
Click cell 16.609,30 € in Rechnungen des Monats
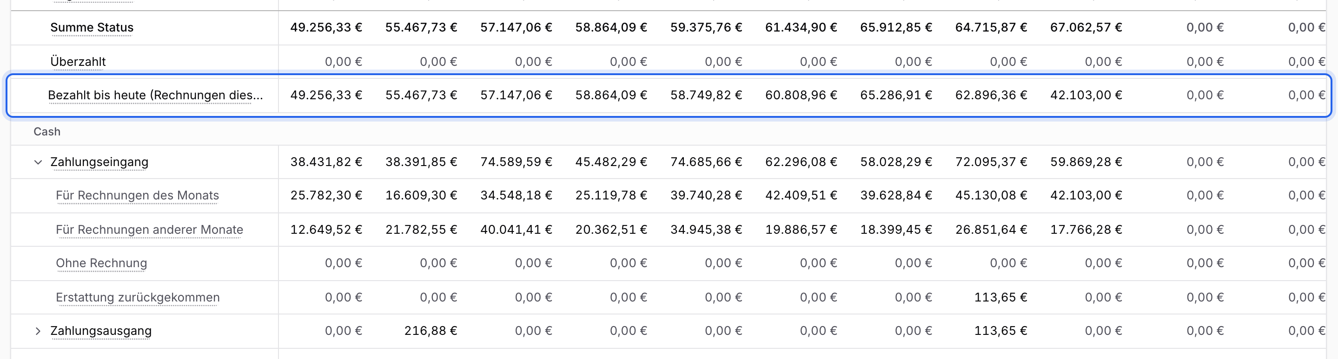421,195
